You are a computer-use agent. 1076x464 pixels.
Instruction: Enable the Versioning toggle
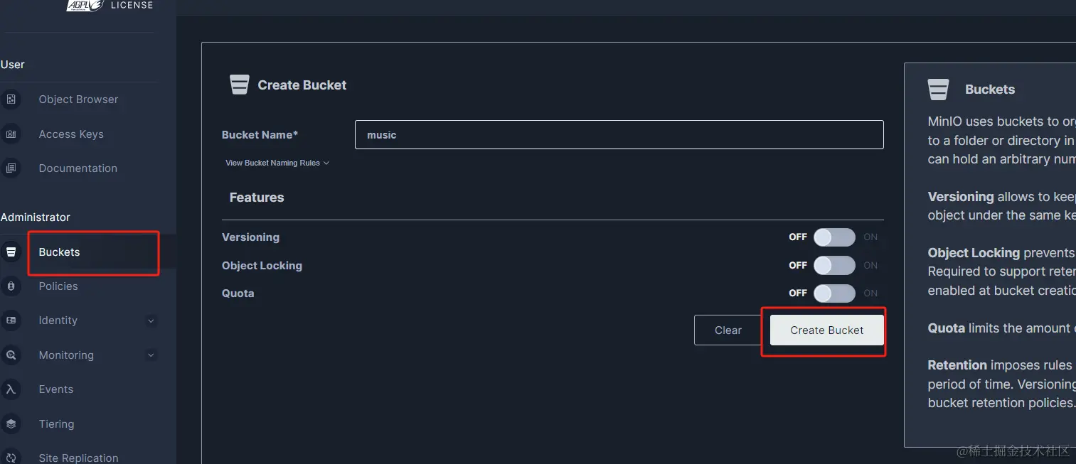[x=833, y=237]
